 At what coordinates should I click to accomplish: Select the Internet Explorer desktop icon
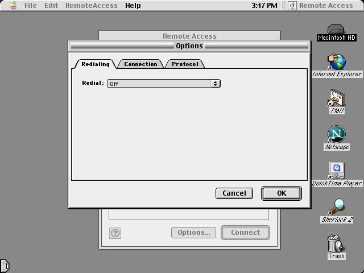click(x=337, y=62)
